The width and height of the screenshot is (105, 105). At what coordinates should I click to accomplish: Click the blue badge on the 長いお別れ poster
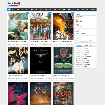click(50, 13)
